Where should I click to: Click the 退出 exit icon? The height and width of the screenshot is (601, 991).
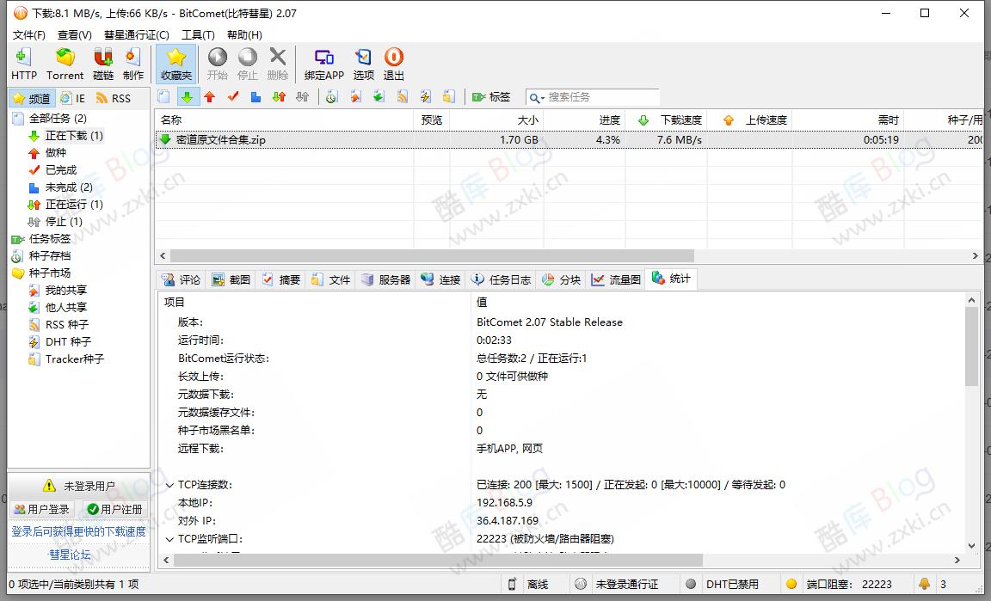(392, 63)
